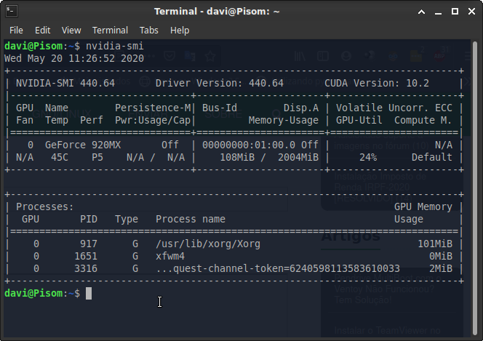
Task: Click the CUDA Version: 10.2 text
Action: [x=376, y=83]
